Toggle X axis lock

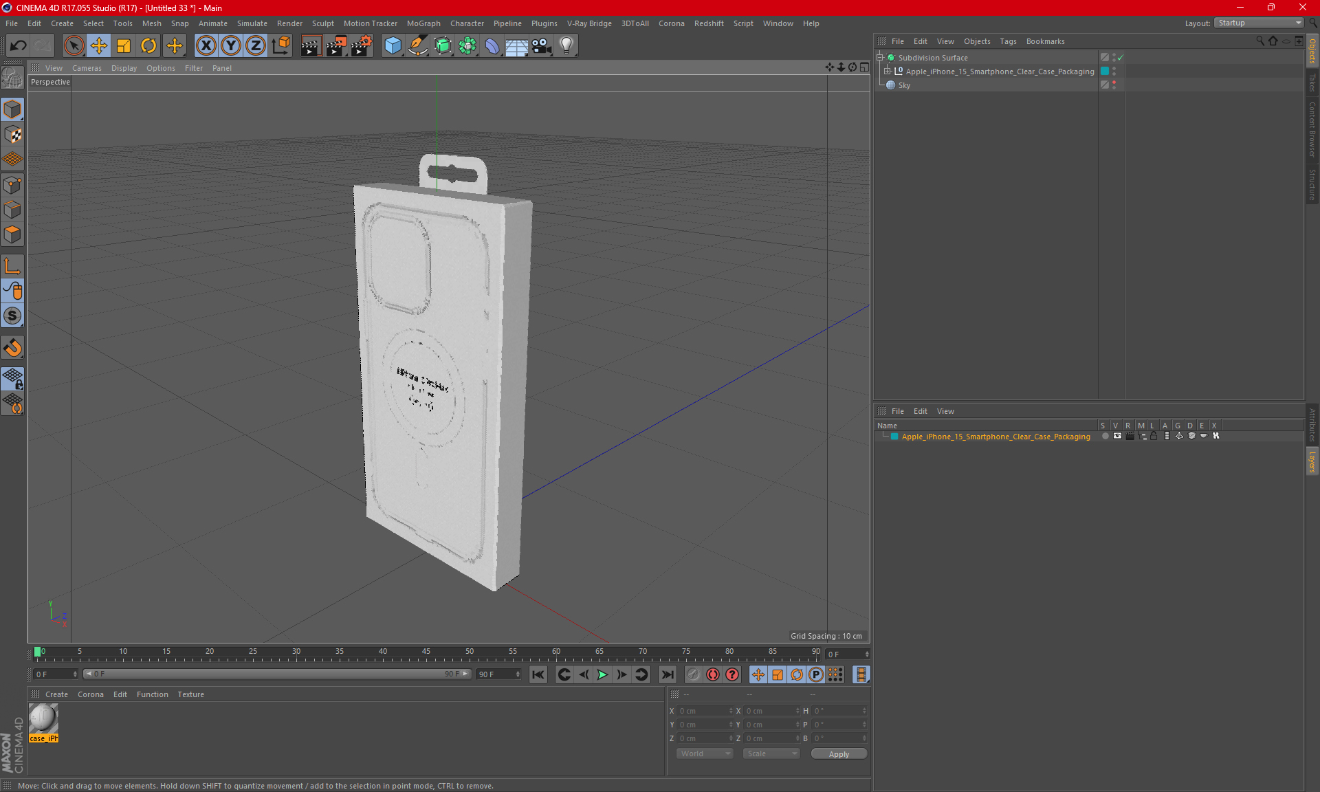tap(206, 45)
